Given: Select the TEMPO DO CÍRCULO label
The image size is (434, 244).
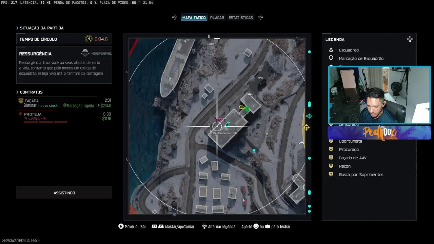Looking at the screenshot, I should coord(38,39).
